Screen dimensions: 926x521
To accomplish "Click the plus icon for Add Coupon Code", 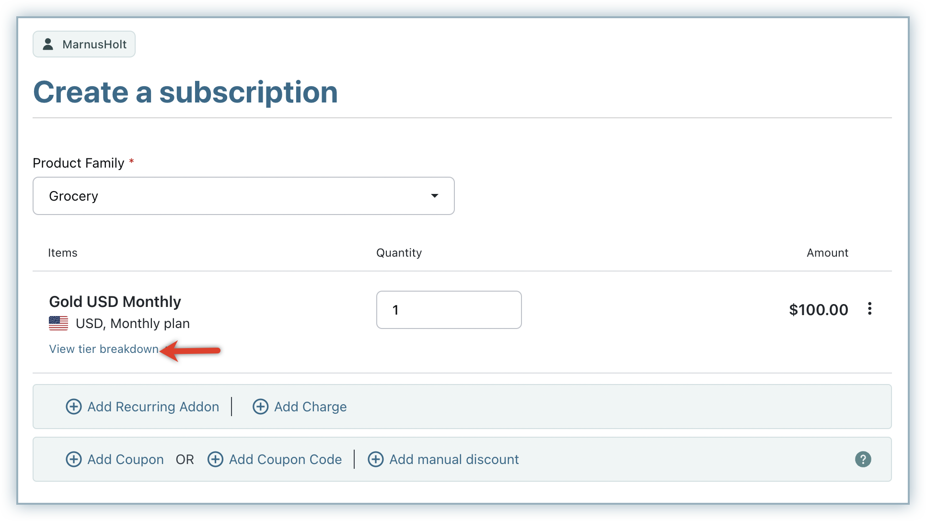I will click(215, 459).
